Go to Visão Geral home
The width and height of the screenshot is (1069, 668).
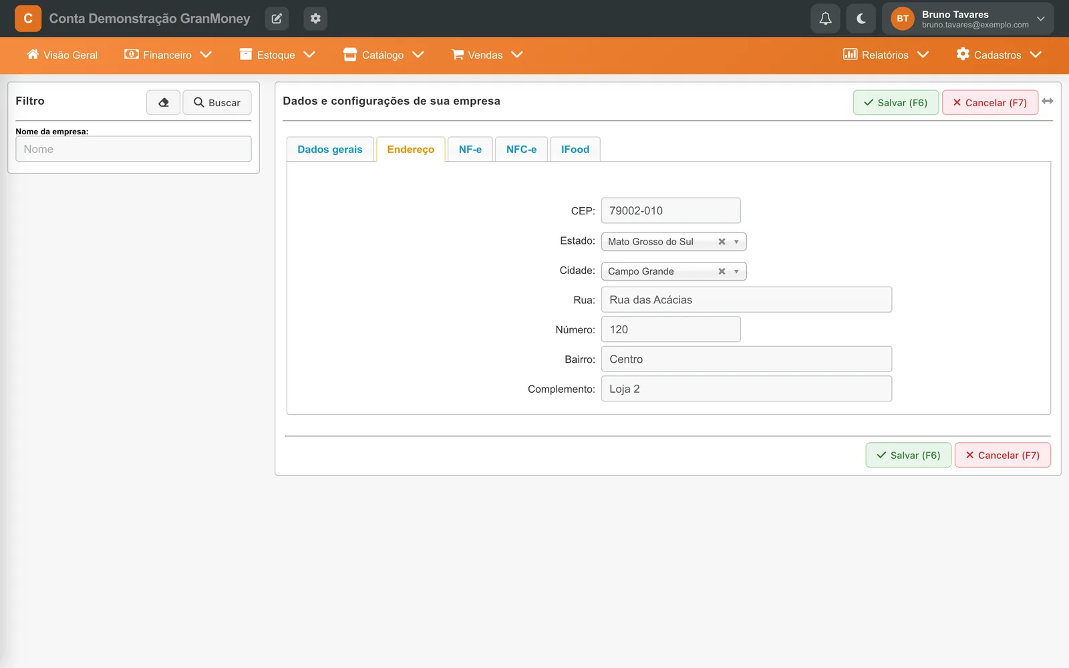coord(62,55)
